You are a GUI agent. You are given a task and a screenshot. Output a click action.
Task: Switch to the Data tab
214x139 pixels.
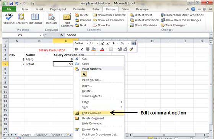click(96, 9)
